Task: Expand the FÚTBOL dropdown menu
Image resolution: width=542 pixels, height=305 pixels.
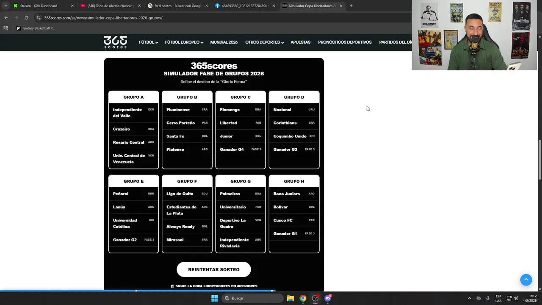Action: 148,42
